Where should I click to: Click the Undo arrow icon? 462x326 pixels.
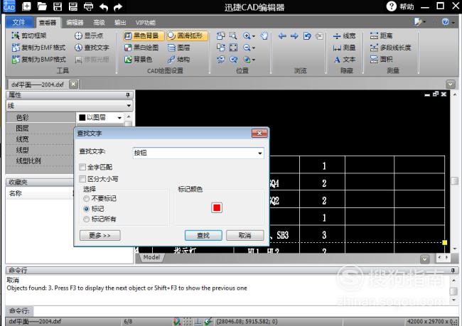[x=104, y=7]
